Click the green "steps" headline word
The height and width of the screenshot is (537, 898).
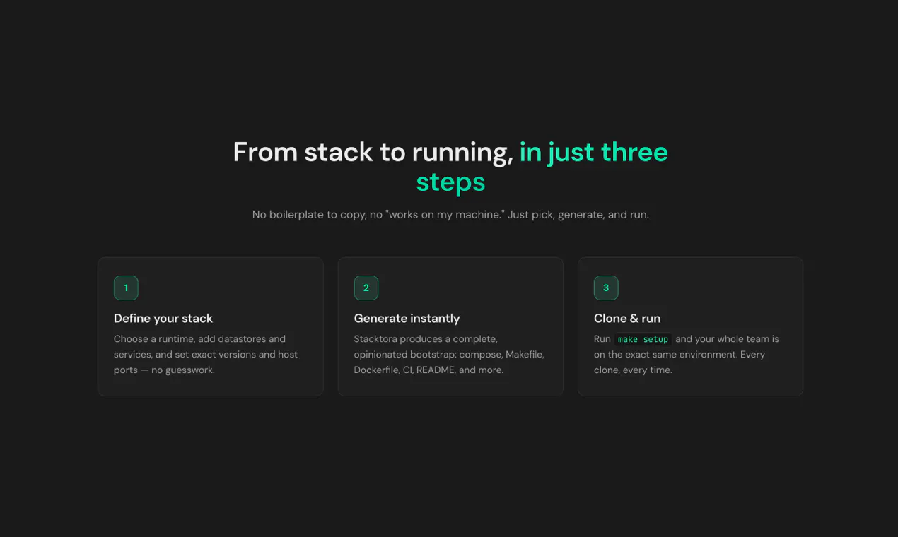450,182
